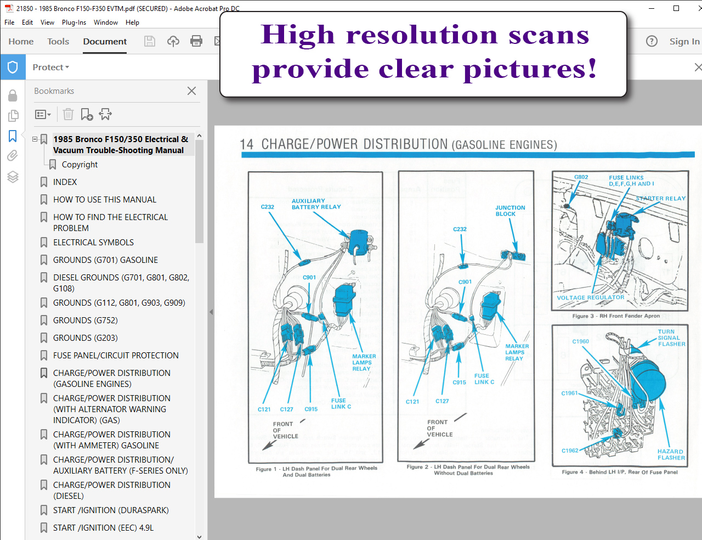Switch to the Home tab
The height and width of the screenshot is (540, 702).
pyautogui.click(x=21, y=41)
